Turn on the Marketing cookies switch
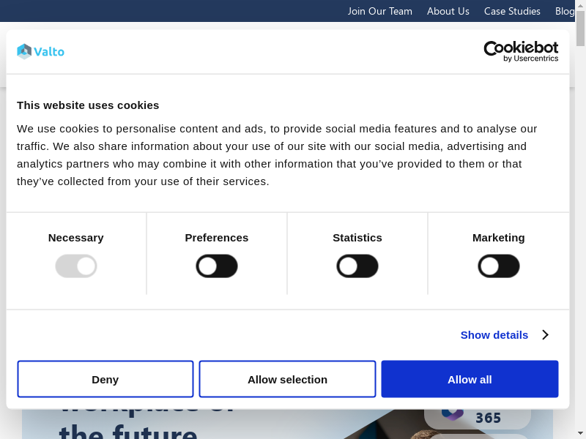 click(499, 266)
